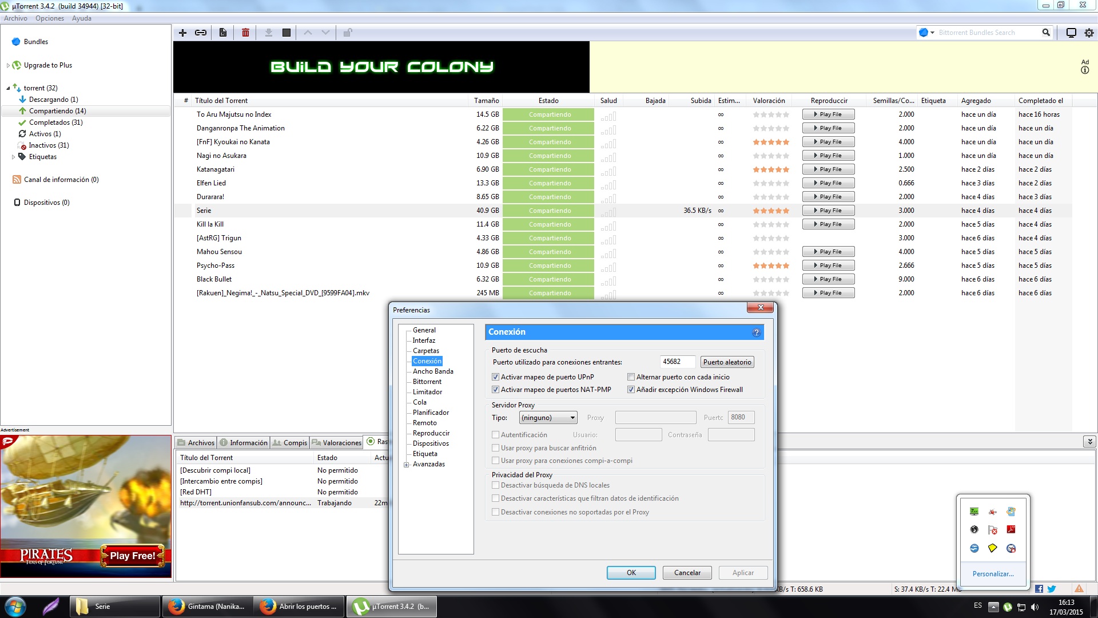Screen dimensions: 1098x618
Task: Click the Add Torrent plus icon
Action: [x=182, y=33]
